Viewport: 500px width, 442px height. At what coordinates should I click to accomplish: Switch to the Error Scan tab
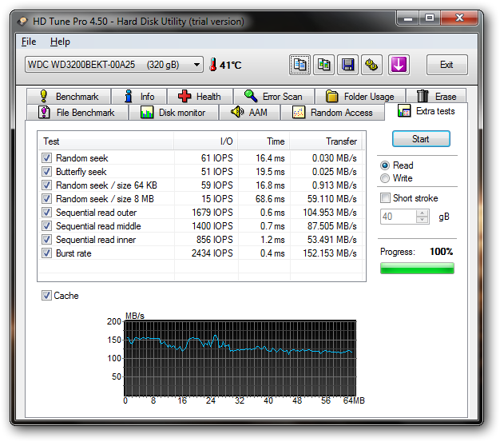[274, 97]
